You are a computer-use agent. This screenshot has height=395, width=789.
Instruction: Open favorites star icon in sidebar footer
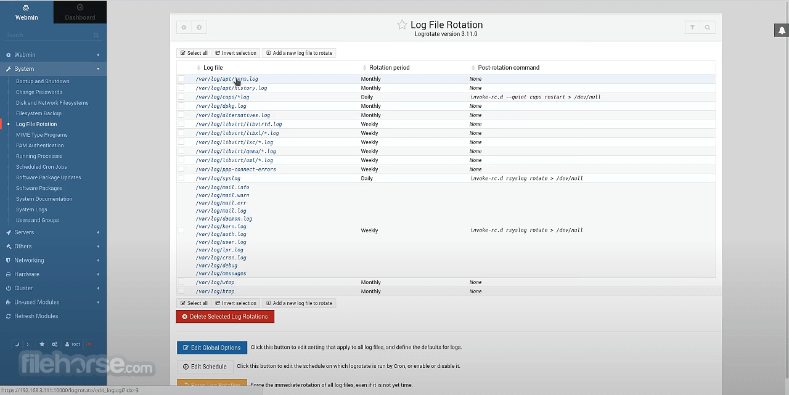(x=42, y=344)
